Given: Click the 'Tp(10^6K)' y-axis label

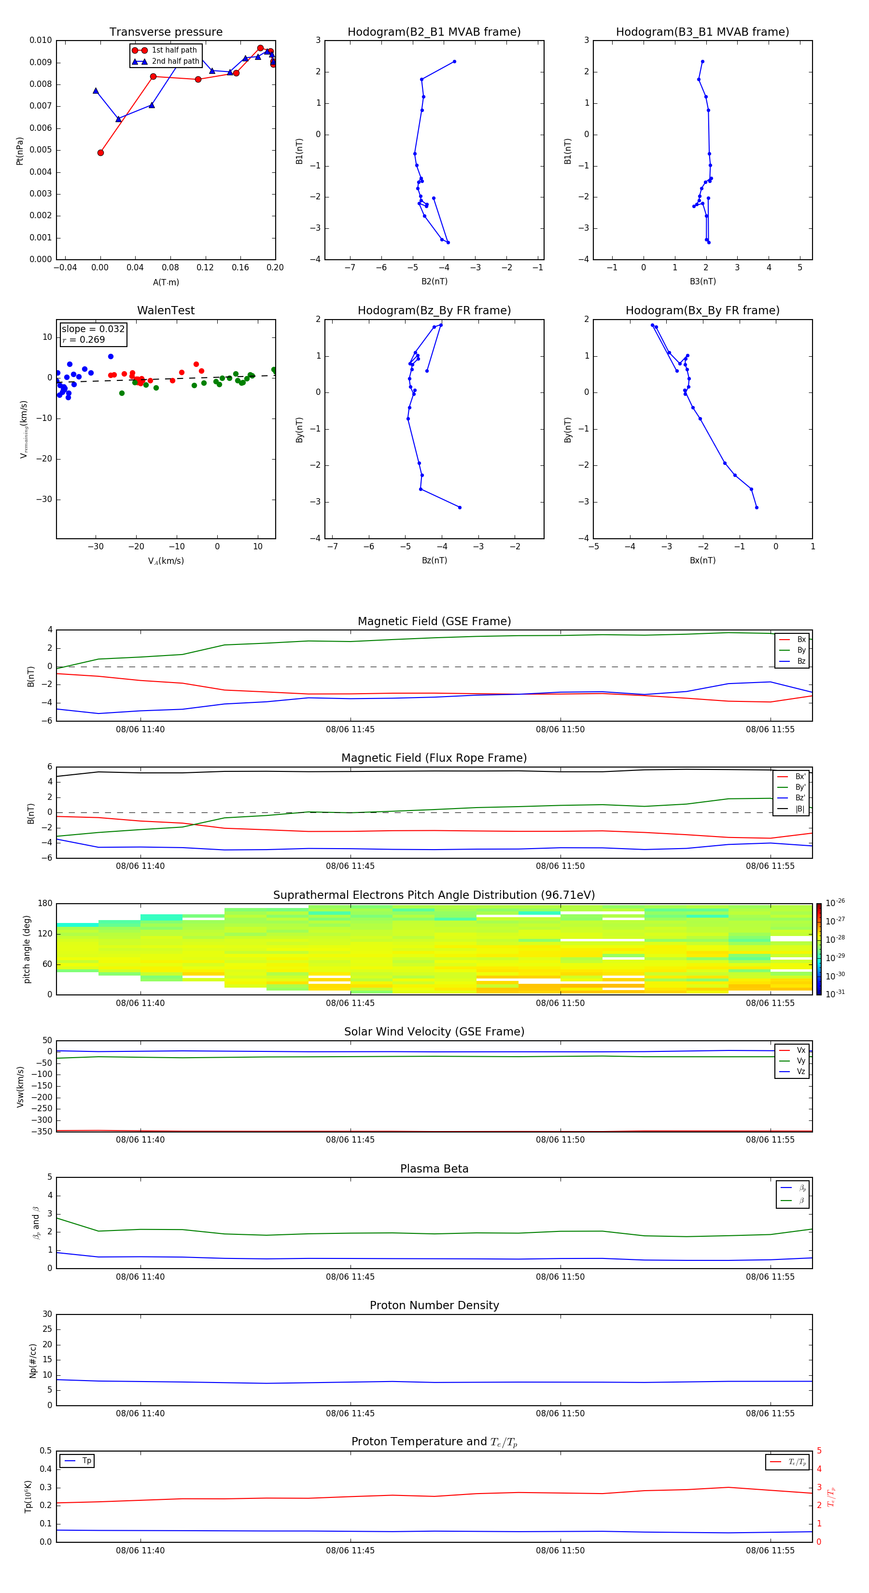Looking at the screenshot, I should pos(28,1496).
